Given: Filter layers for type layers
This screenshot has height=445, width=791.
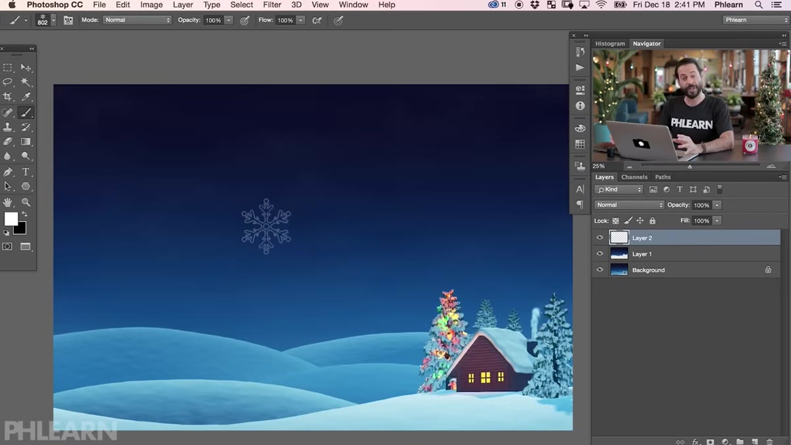Looking at the screenshot, I should [680, 190].
